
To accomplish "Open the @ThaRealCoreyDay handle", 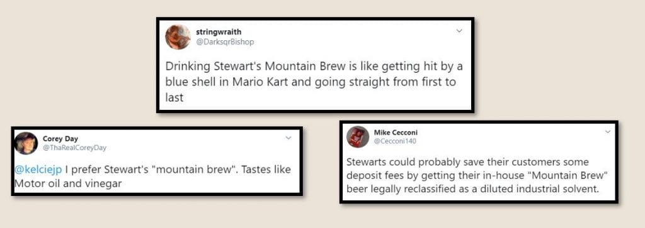I will (74, 148).
